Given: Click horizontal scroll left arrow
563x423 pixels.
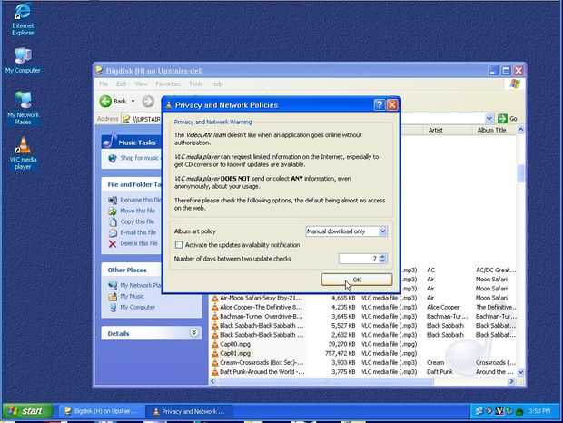Looking at the screenshot, I should [x=212, y=381].
